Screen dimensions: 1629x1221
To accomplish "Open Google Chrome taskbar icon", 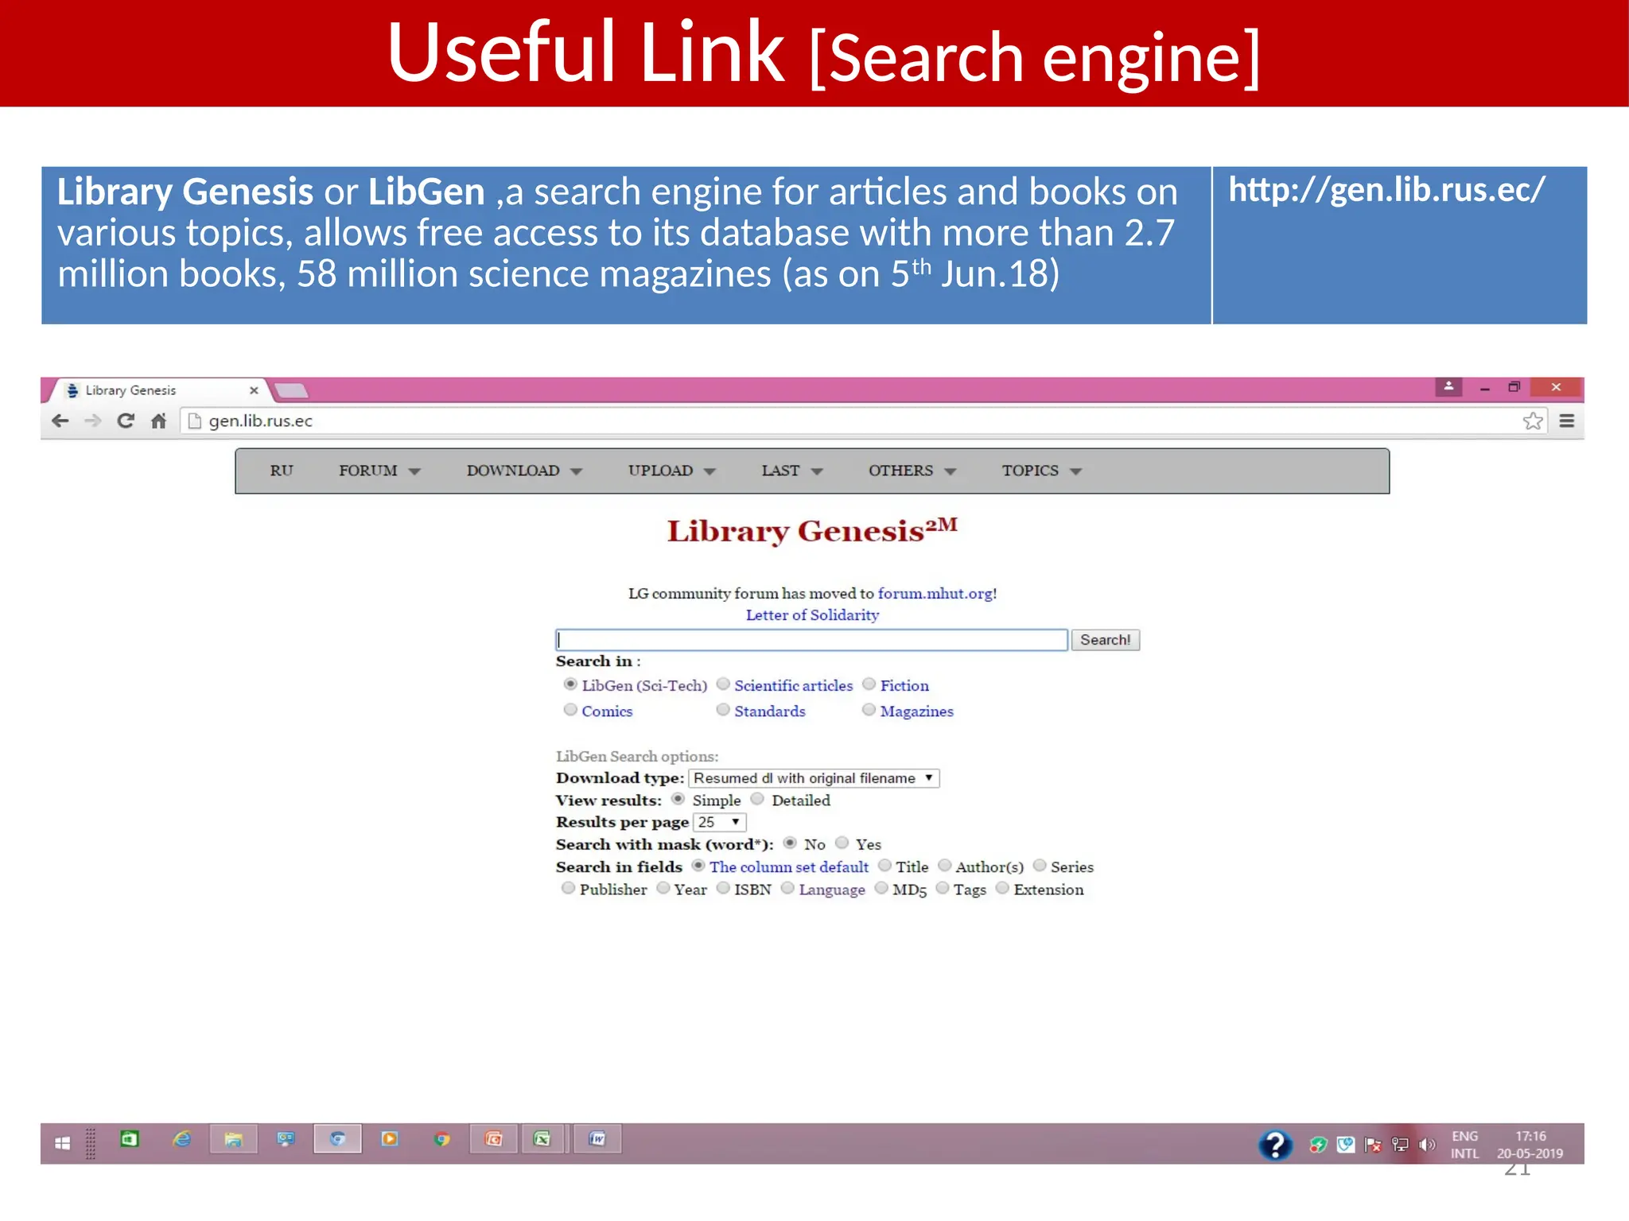I will 442,1139.
